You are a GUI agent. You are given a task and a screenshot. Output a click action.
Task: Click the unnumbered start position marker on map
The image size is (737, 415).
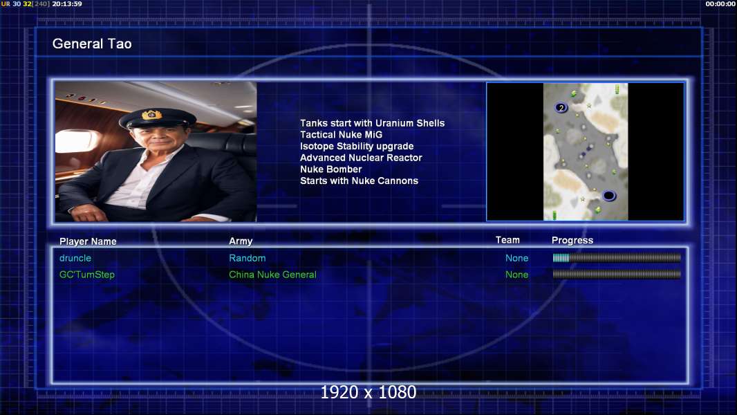(608, 195)
